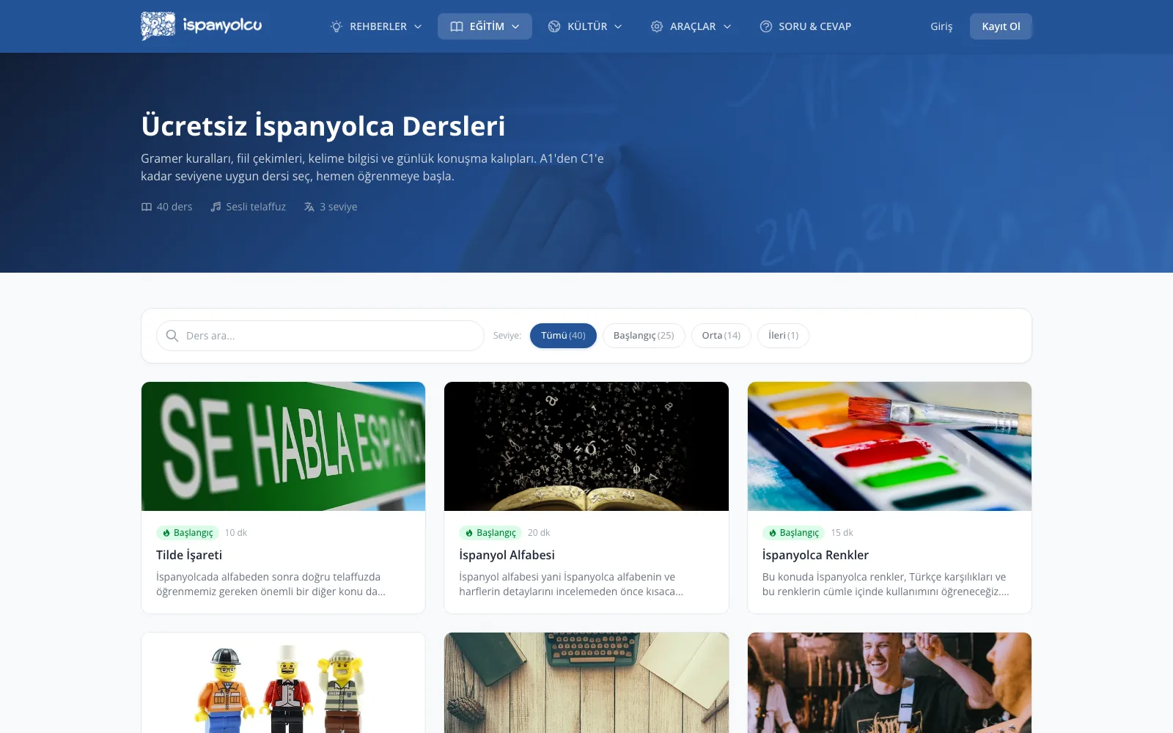Viewport: 1173px width, 733px height.
Task: Click the music note icon next to Sesli telaffuz
Action: (x=216, y=207)
